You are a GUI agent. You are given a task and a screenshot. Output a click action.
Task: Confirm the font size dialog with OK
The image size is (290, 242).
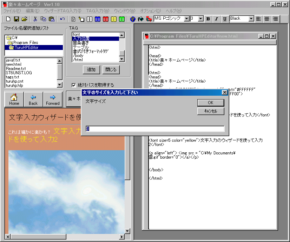211,103
